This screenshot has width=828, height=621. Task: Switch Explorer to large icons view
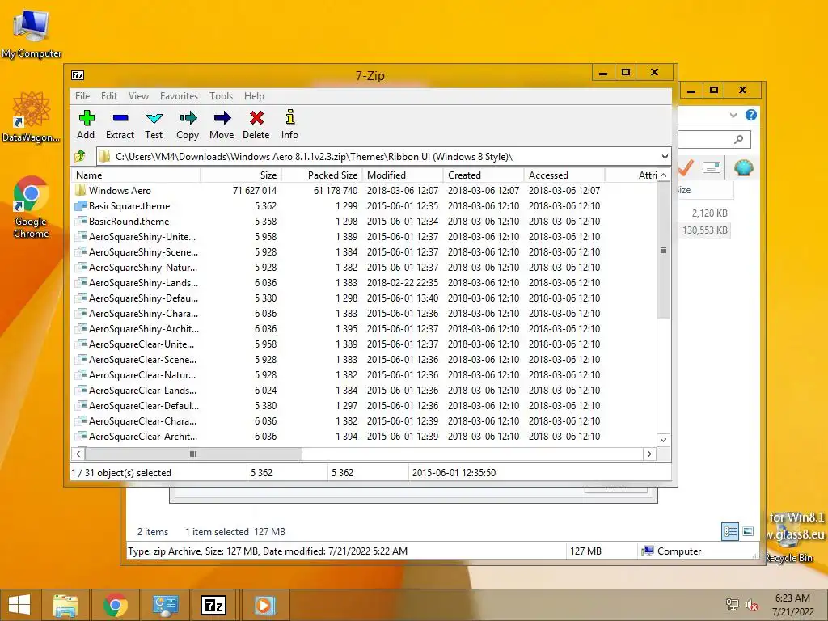click(x=748, y=531)
